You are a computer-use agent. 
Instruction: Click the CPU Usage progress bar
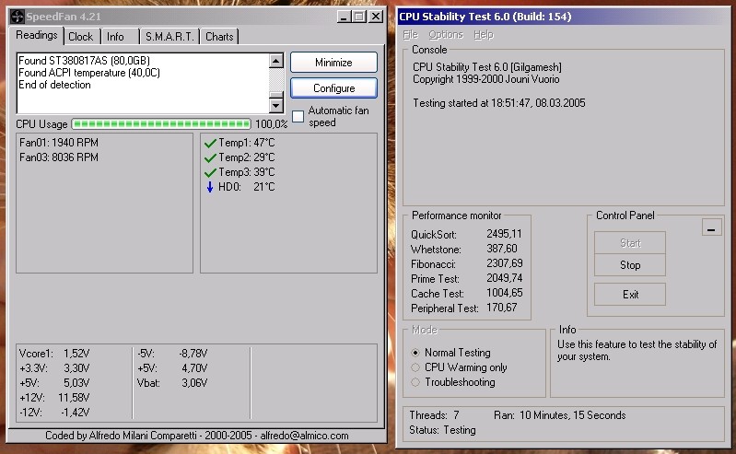click(x=161, y=124)
